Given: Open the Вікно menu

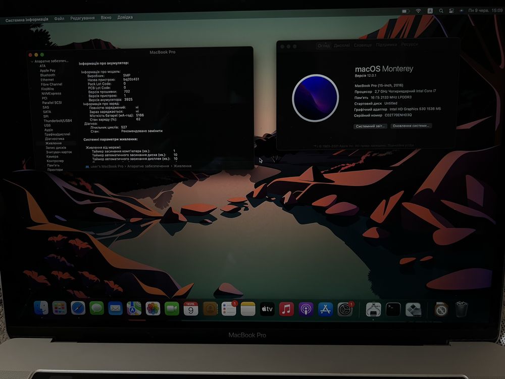Looking at the screenshot, I should [x=106, y=17].
